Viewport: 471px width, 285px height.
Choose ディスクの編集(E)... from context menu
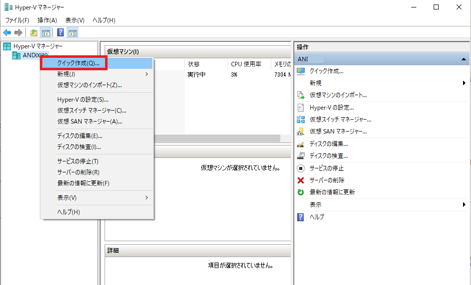[x=97, y=136]
